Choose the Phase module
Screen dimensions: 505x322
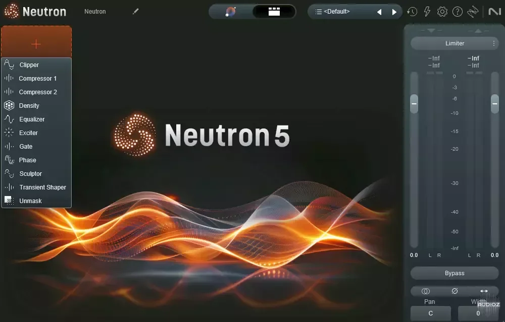coord(36,160)
